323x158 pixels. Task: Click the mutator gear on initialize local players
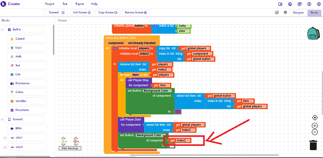(115, 49)
